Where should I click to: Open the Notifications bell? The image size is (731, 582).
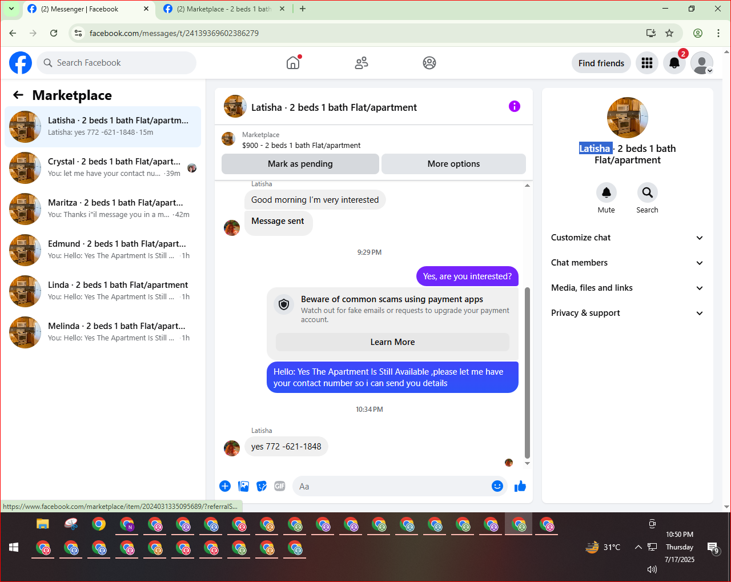point(674,63)
